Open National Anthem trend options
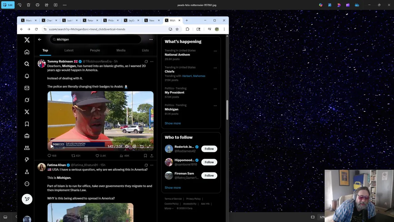The width and height of the screenshot is (394, 222). 215,51
